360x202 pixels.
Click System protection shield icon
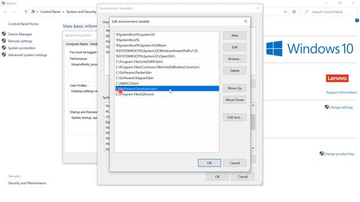click(4, 48)
